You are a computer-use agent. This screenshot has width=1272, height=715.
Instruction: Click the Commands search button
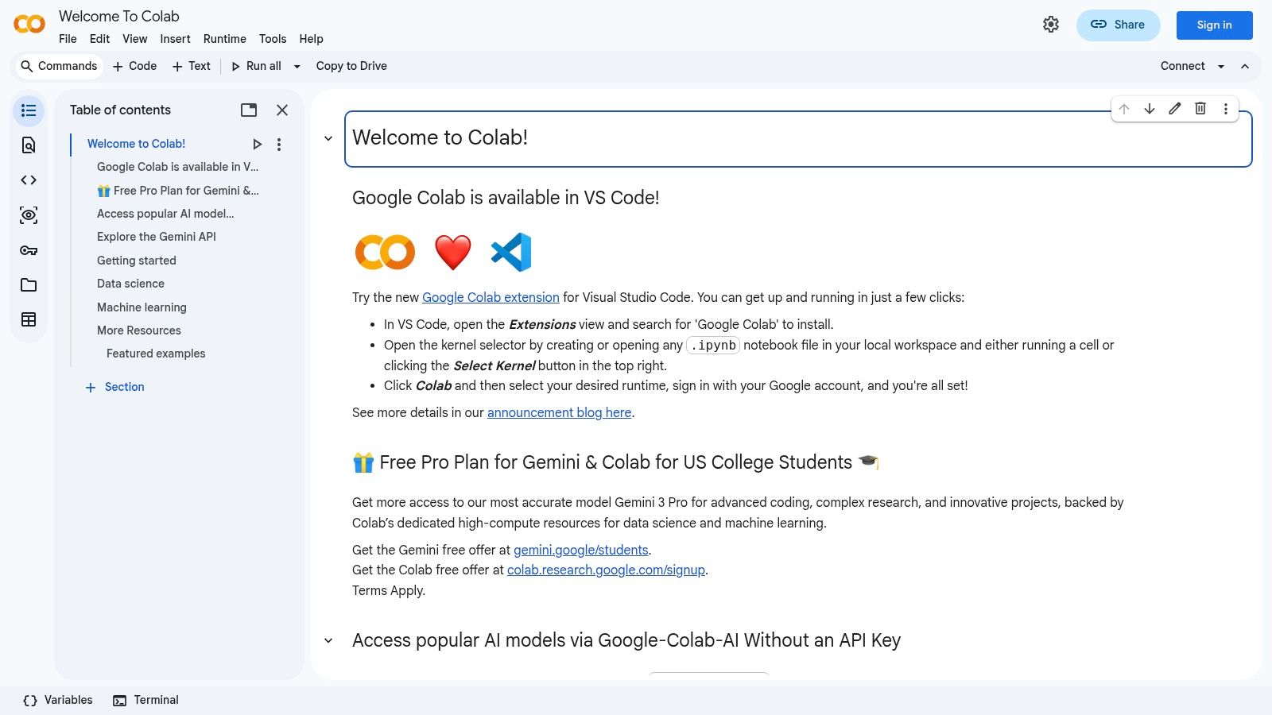(x=60, y=67)
